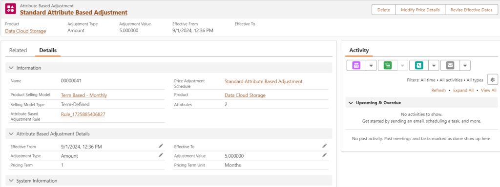Collapse the System Information section
Viewport: 500px width, 187px height.
tap(11, 181)
